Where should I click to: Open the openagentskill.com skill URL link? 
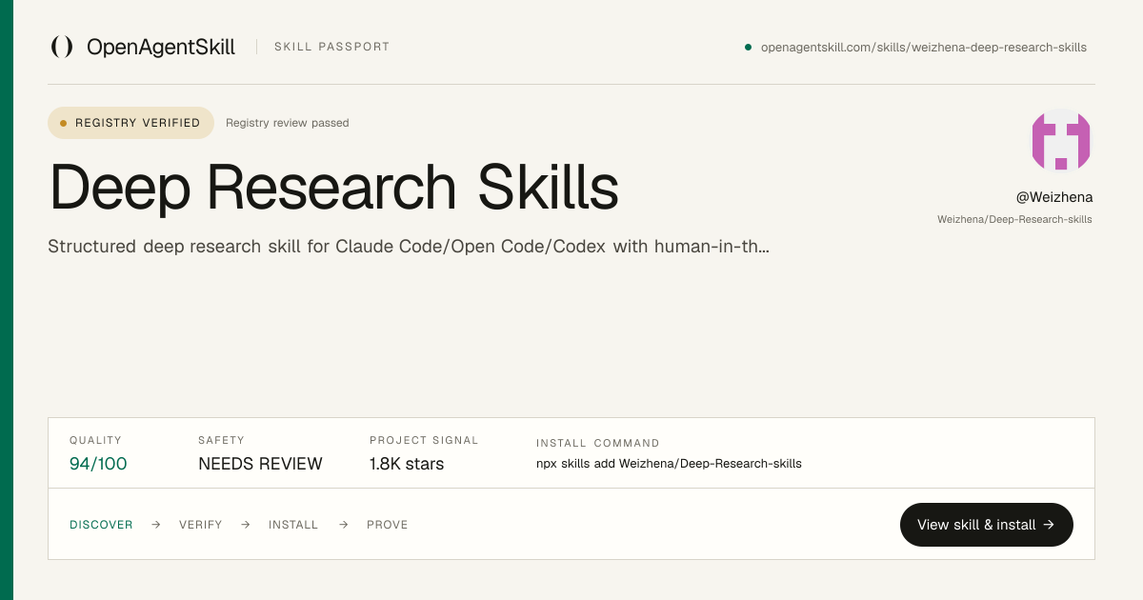tap(923, 47)
